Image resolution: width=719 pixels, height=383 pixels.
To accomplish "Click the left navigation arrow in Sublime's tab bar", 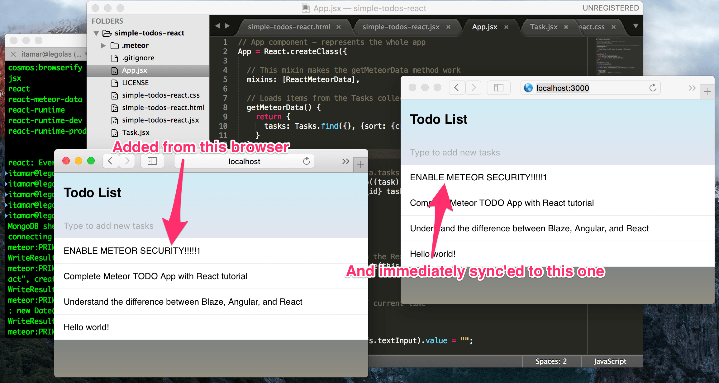I will point(217,26).
